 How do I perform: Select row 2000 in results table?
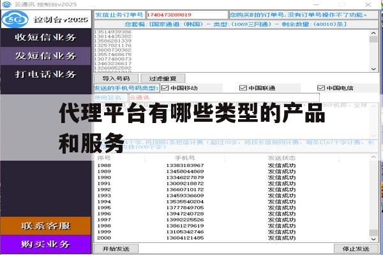[x=232, y=238]
